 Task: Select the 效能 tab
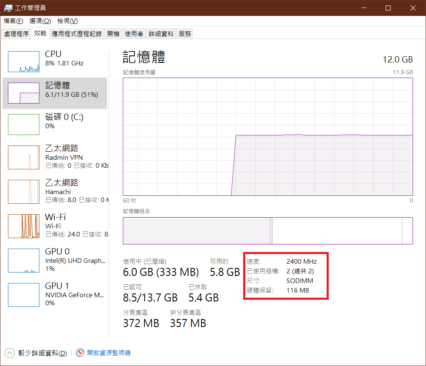[40, 33]
